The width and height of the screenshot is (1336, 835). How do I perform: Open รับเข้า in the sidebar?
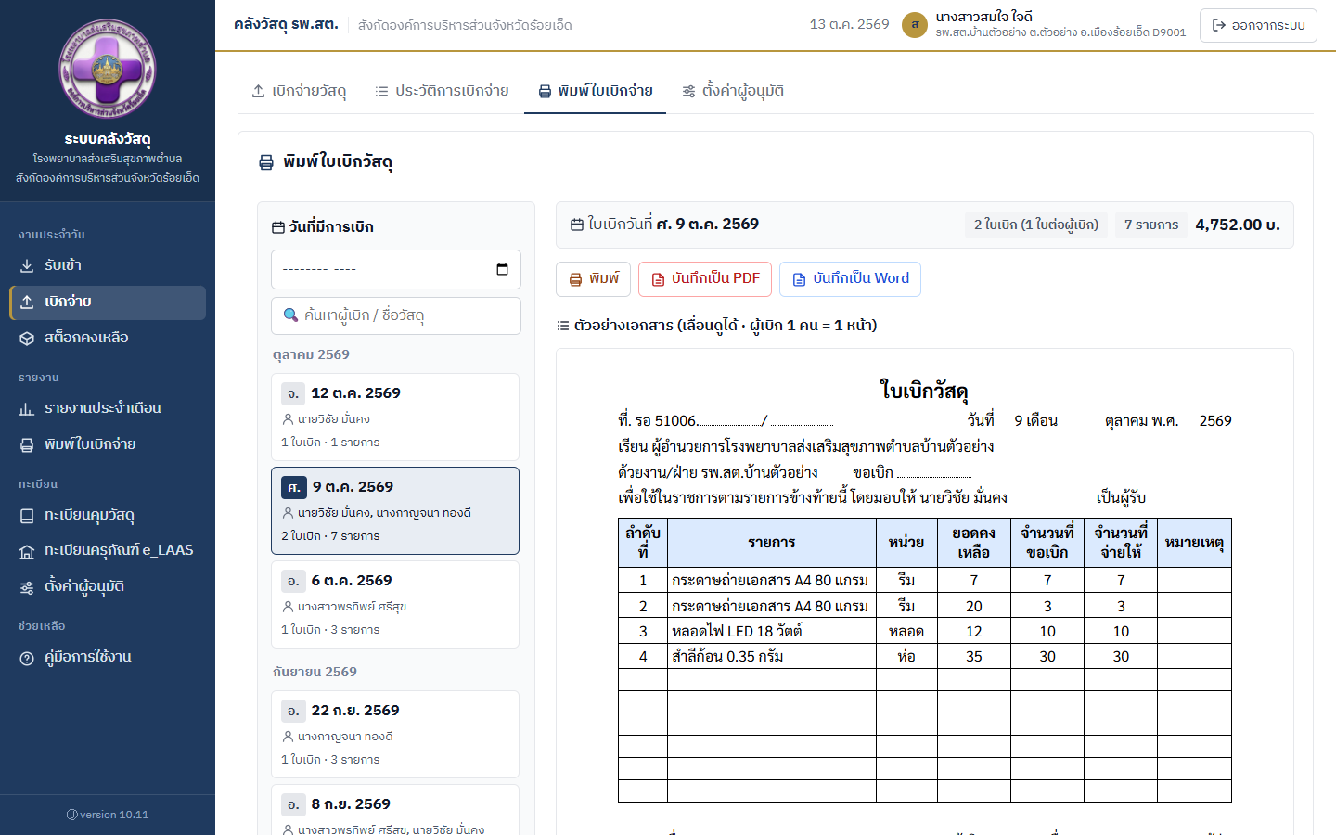click(x=108, y=265)
